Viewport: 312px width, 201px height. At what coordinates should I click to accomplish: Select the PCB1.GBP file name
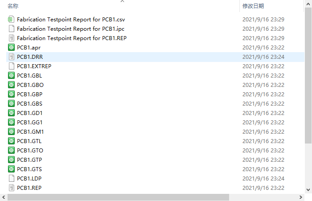point(30,94)
